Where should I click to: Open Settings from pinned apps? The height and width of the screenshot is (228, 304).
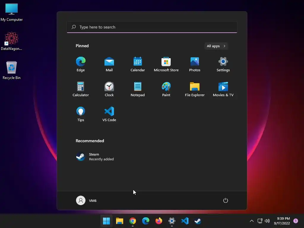(223, 64)
